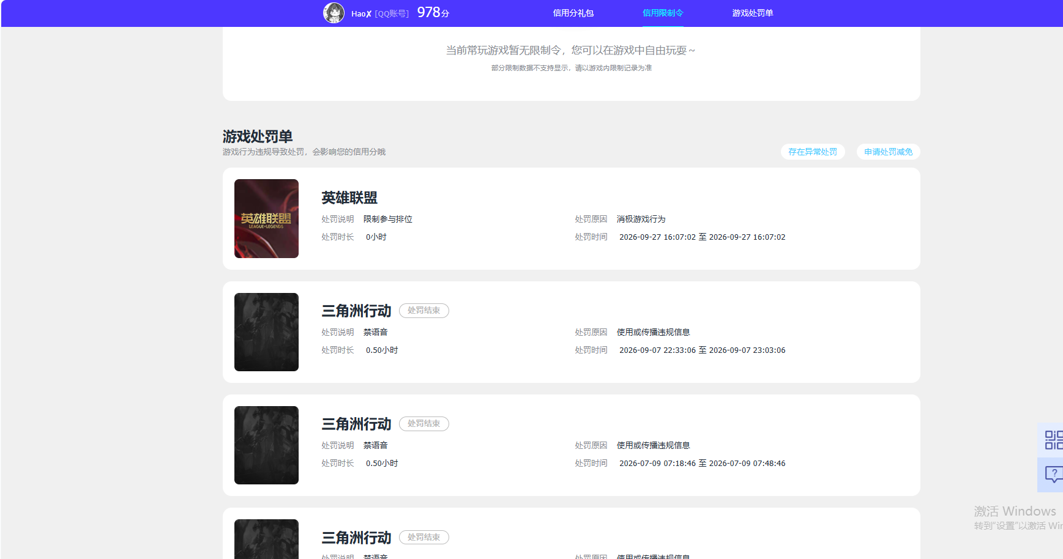Click the 游戏处罚单 section heading
Viewport: 1063px width, 559px height.
coord(258,136)
